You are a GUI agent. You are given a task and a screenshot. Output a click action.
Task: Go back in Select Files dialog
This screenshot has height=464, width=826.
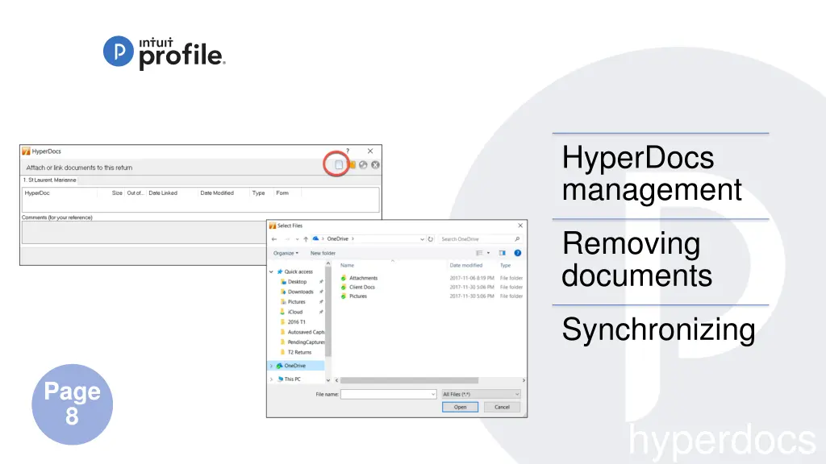[274, 238]
